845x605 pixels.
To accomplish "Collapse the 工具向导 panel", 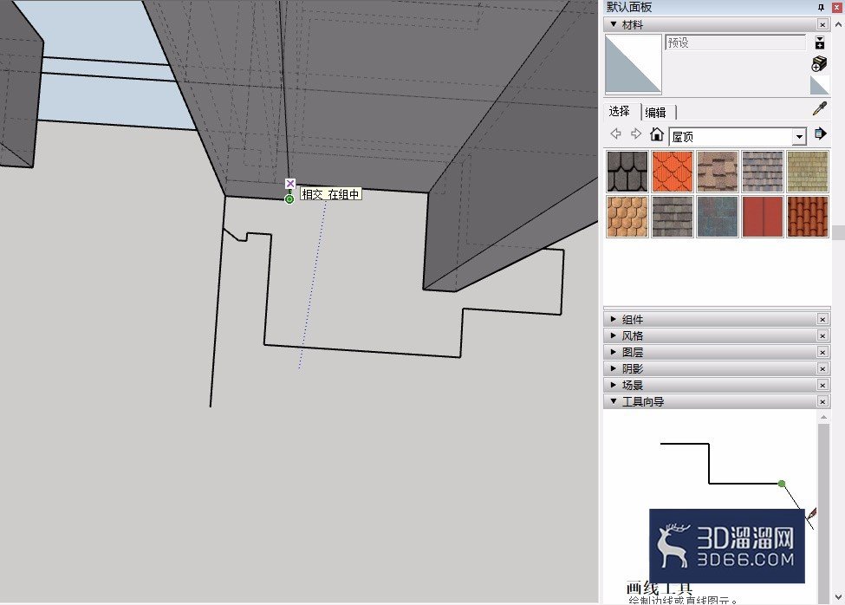I will (x=614, y=400).
